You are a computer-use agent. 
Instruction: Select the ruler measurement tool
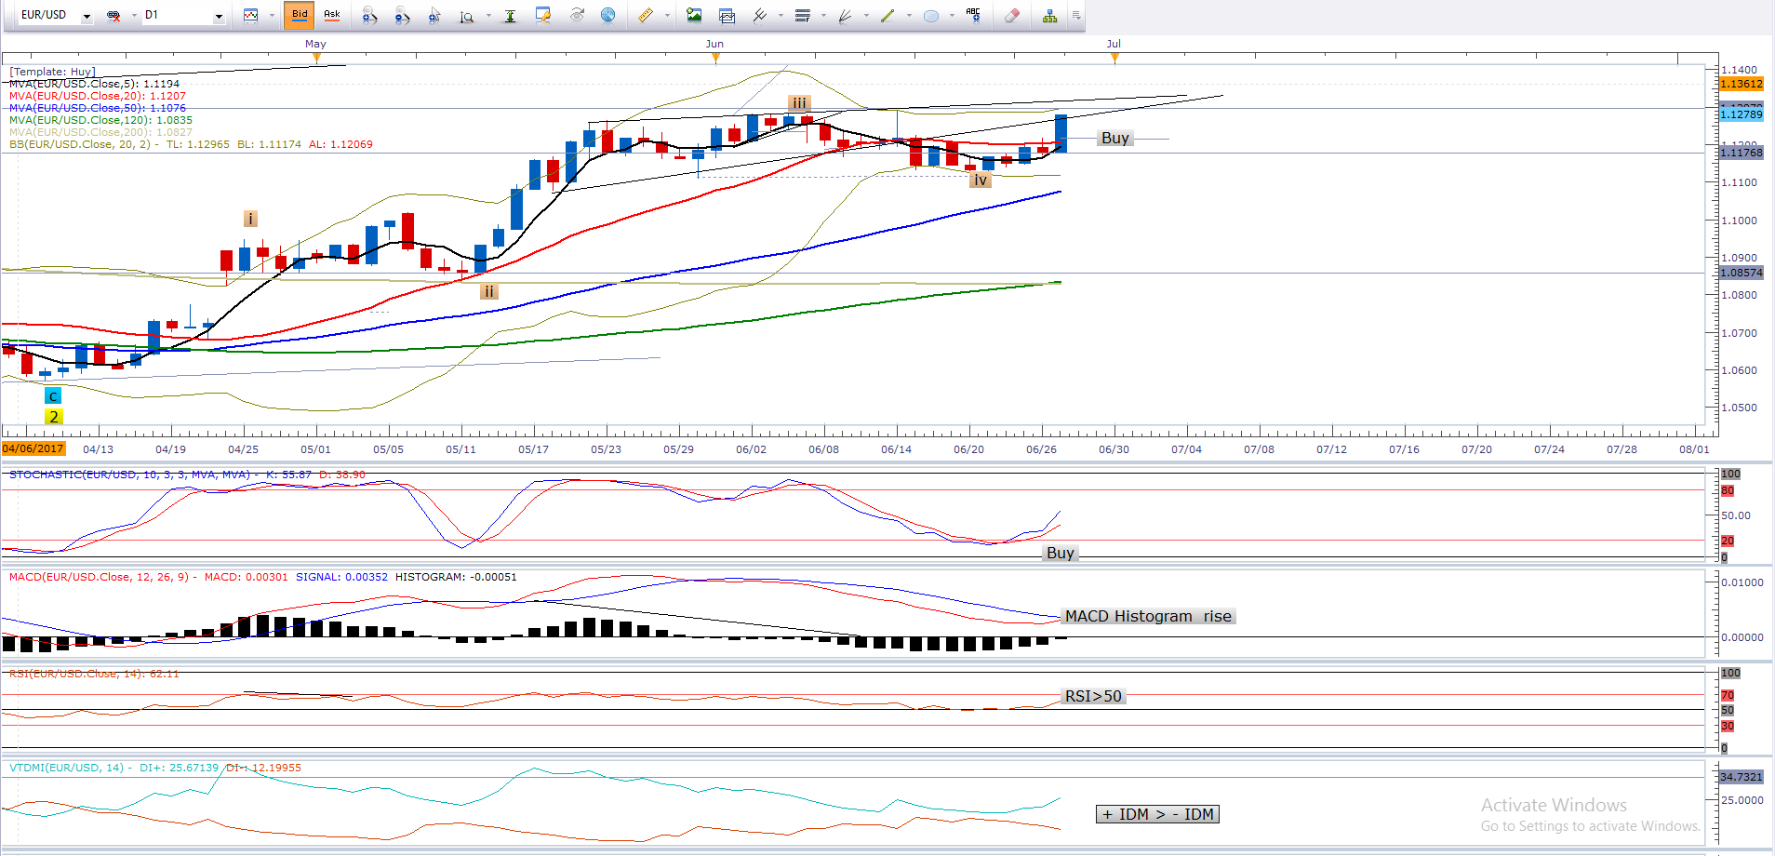click(645, 15)
